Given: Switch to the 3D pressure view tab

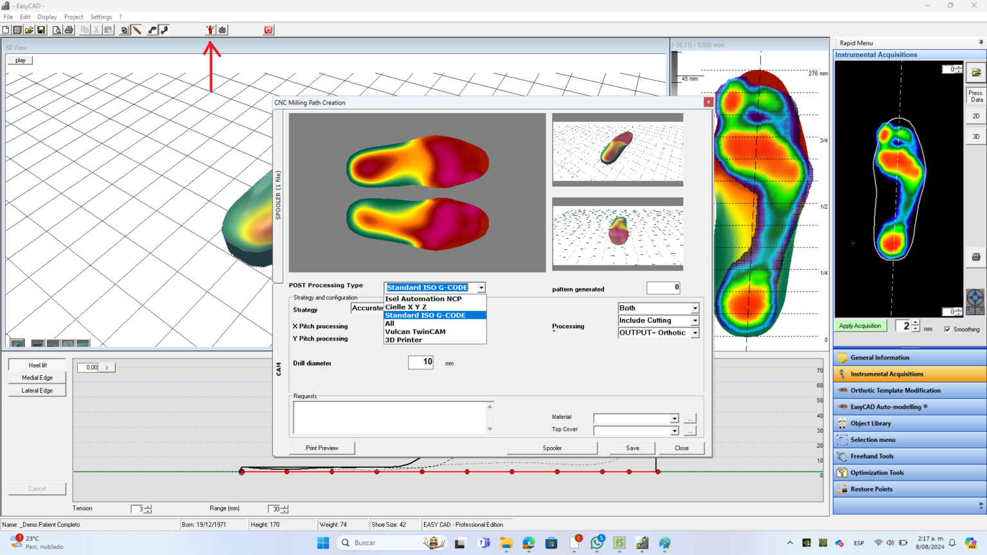Looking at the screenshot, I should pos(975,136).
